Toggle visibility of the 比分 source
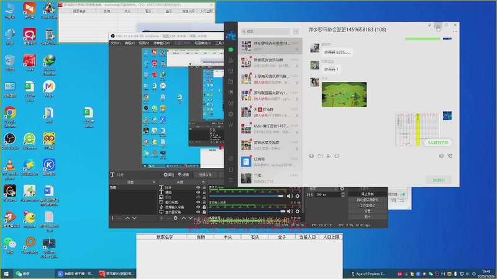Screen dimensions: 497x279 198,188
